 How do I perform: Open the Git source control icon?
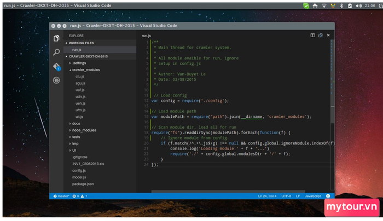(x=57, y=67)
